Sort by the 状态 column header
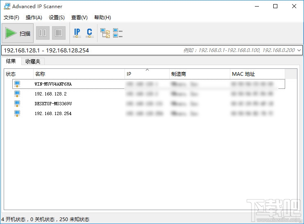Viewport: 304px width, 224px height. (18, 74)
